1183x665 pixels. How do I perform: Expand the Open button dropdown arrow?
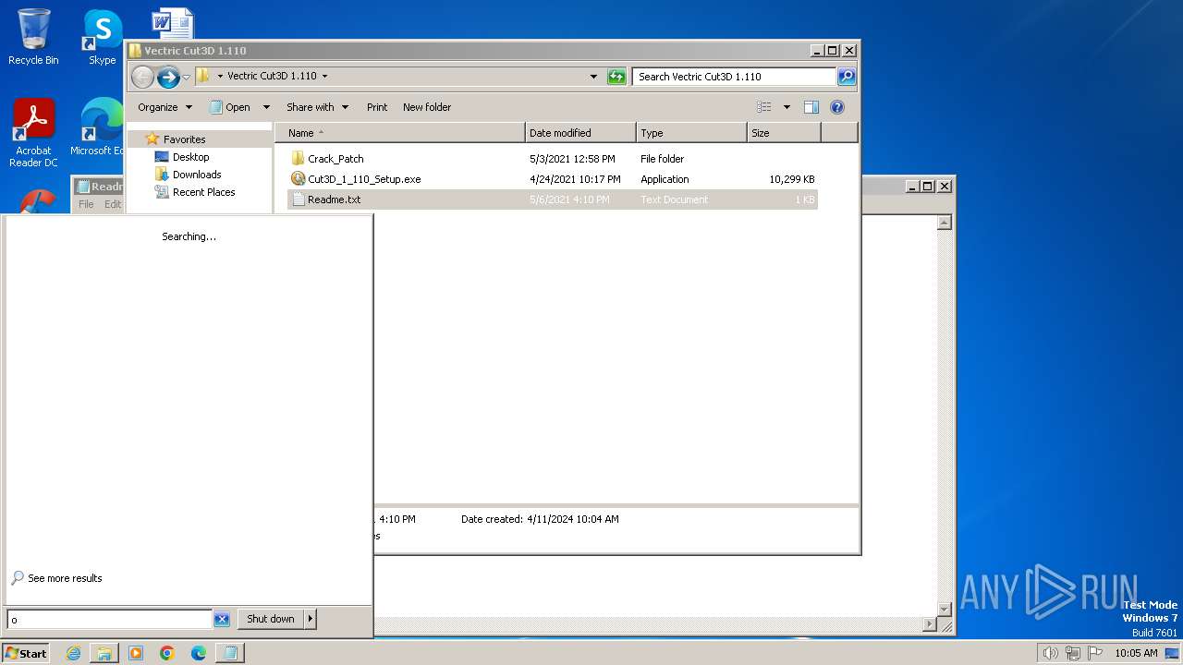pyautogui.click(x=266, y=107)
